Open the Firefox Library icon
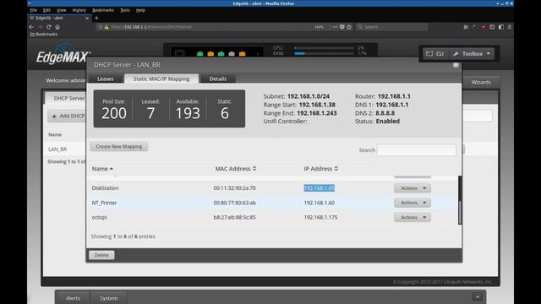The width and height of the screenshot is (541, 304). click(x=466, y=27)
